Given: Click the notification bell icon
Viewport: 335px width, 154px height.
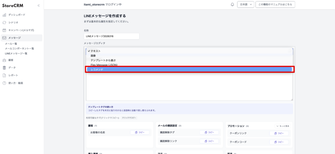Looking at the screenshot, I should pyautogui.click(x=233, y=5).
